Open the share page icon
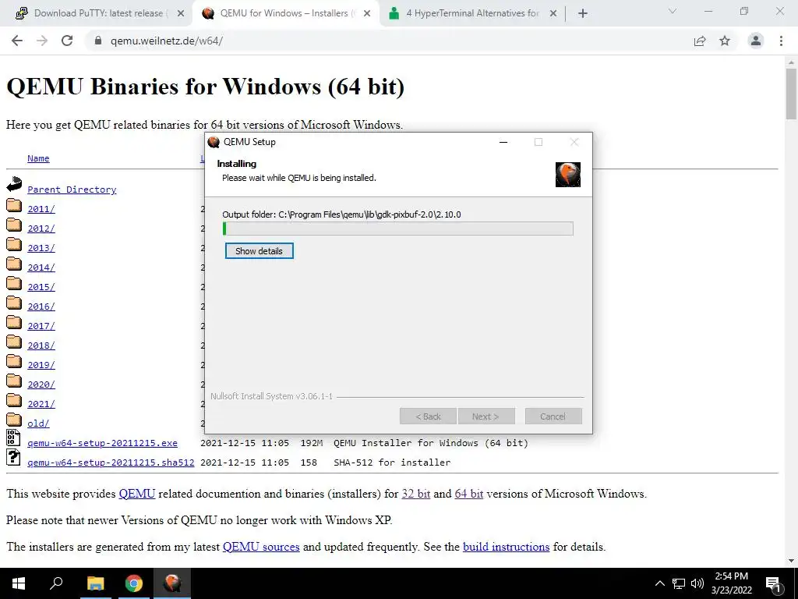This screenshot has height=599, width=798. (x=700, y=41)
